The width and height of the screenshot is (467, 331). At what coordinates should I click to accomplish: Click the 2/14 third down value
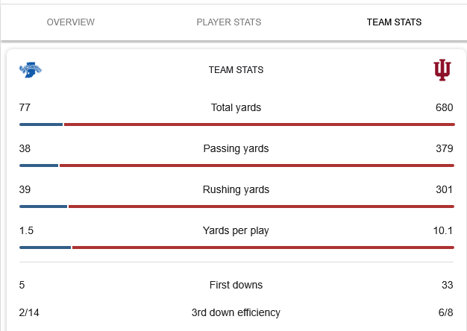[29, 312]
